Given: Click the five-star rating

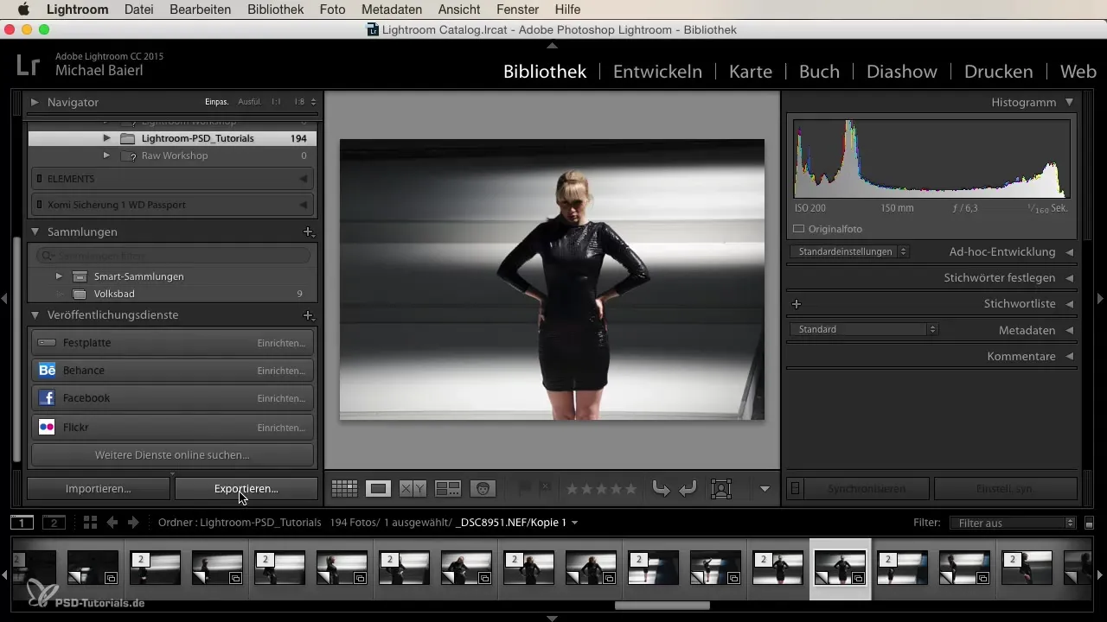Looking at the screenshot, I should tap(630, 489).
